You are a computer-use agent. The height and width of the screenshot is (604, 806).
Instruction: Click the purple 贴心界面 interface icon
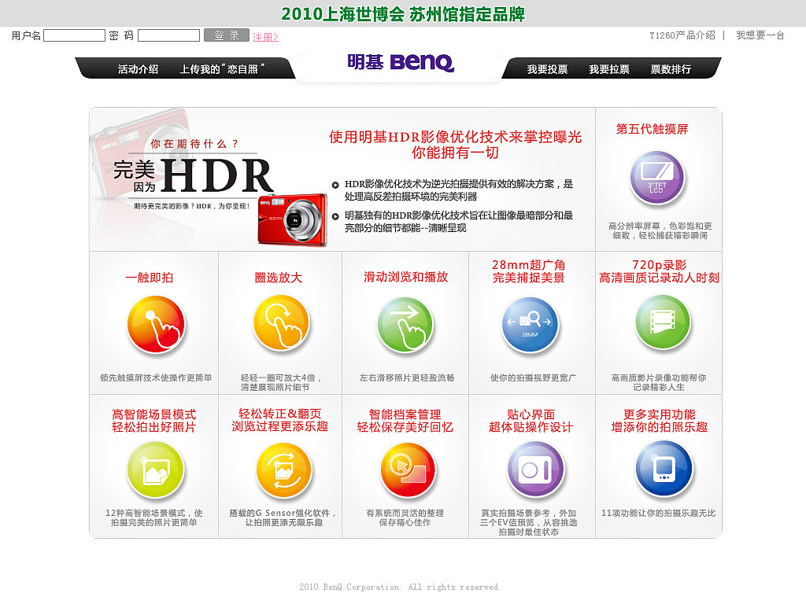pos(535,469)
